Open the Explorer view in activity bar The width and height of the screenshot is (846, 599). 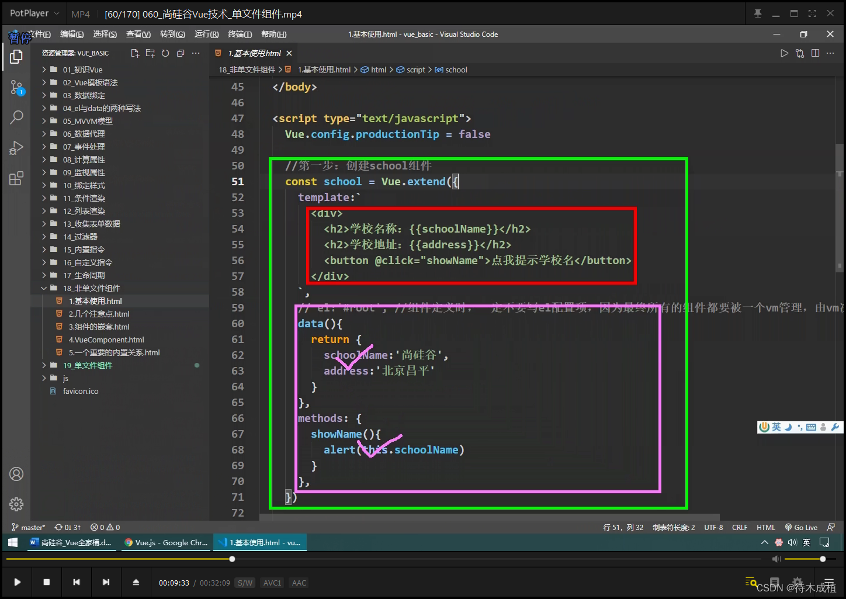click(16, 57)
